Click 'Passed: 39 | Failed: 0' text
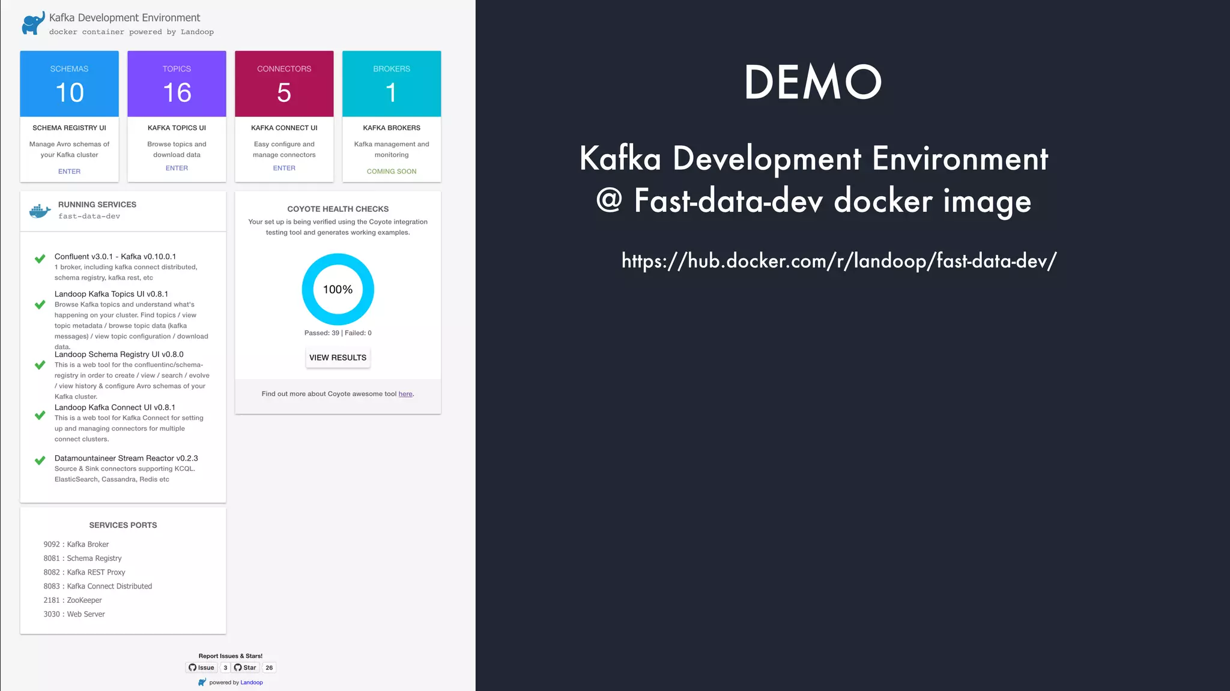Image resolution: width=1230 pixels, height=691 pixels. tap(338, 333)
